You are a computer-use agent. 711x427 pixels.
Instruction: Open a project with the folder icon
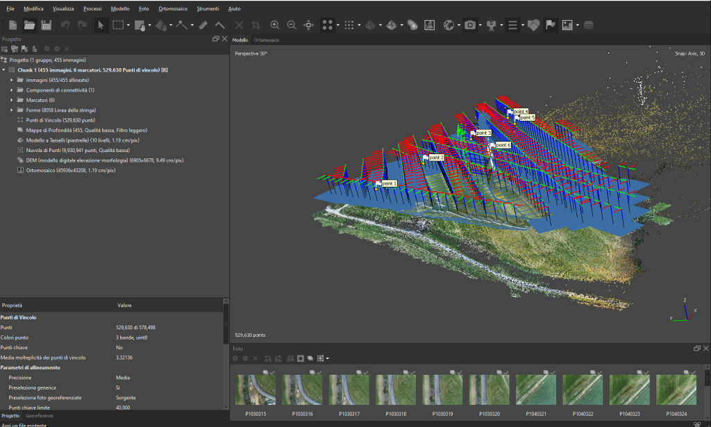click(29, 26)
